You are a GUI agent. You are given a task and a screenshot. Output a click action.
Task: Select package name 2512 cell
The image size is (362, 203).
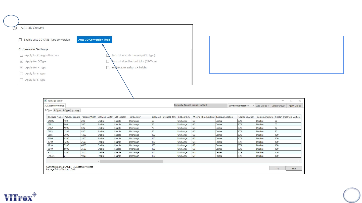pyautogui.click(x=55, y=152)
